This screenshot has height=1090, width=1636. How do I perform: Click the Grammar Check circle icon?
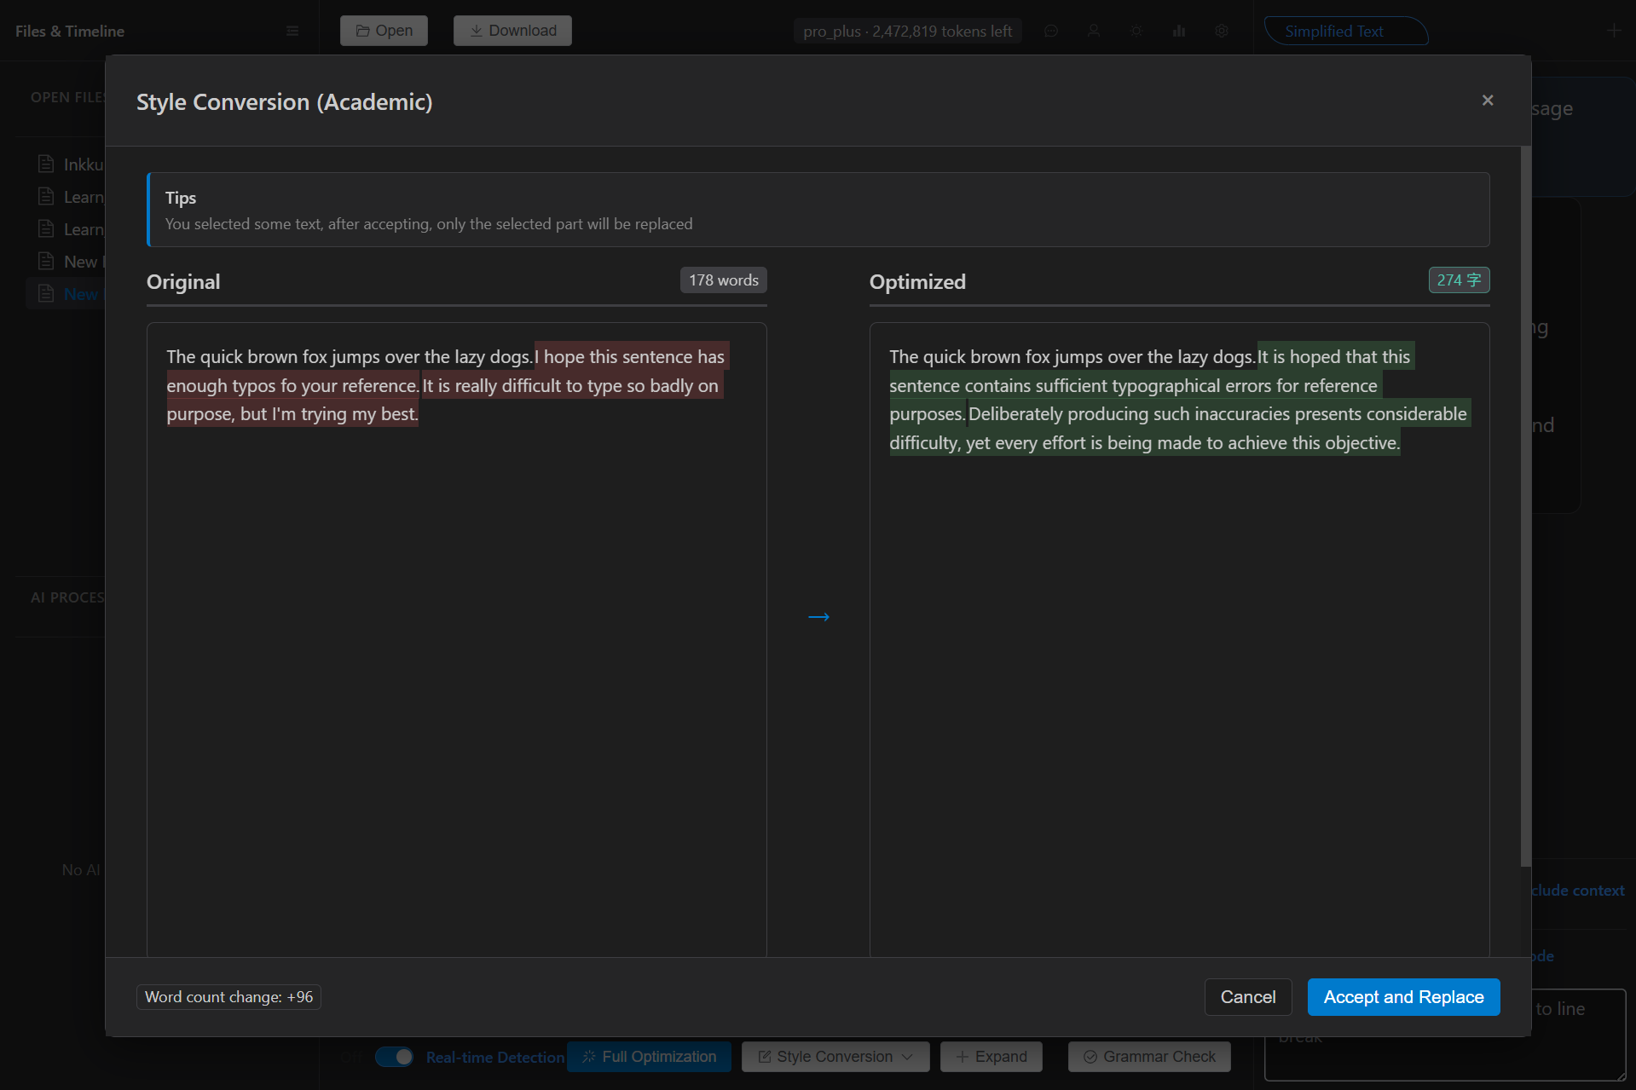[x=1089, y=1057]
